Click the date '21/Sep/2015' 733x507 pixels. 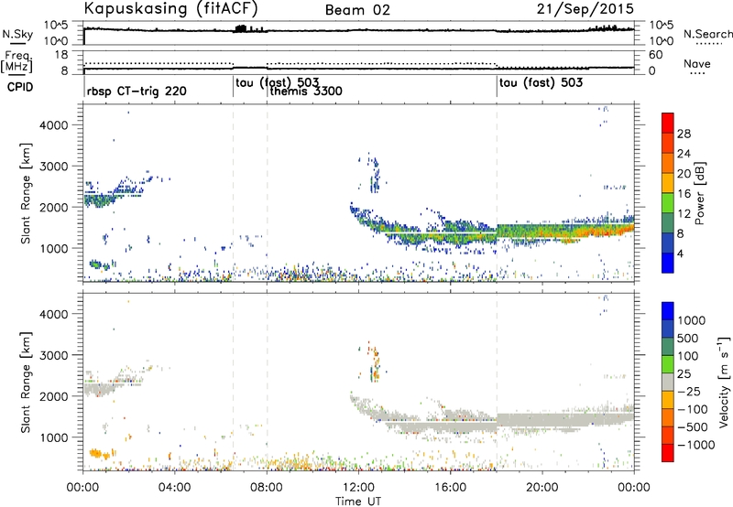click(x=585, y=9)
